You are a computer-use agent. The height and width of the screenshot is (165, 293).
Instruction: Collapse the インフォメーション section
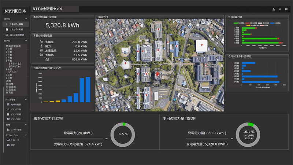tap(26, 135)
